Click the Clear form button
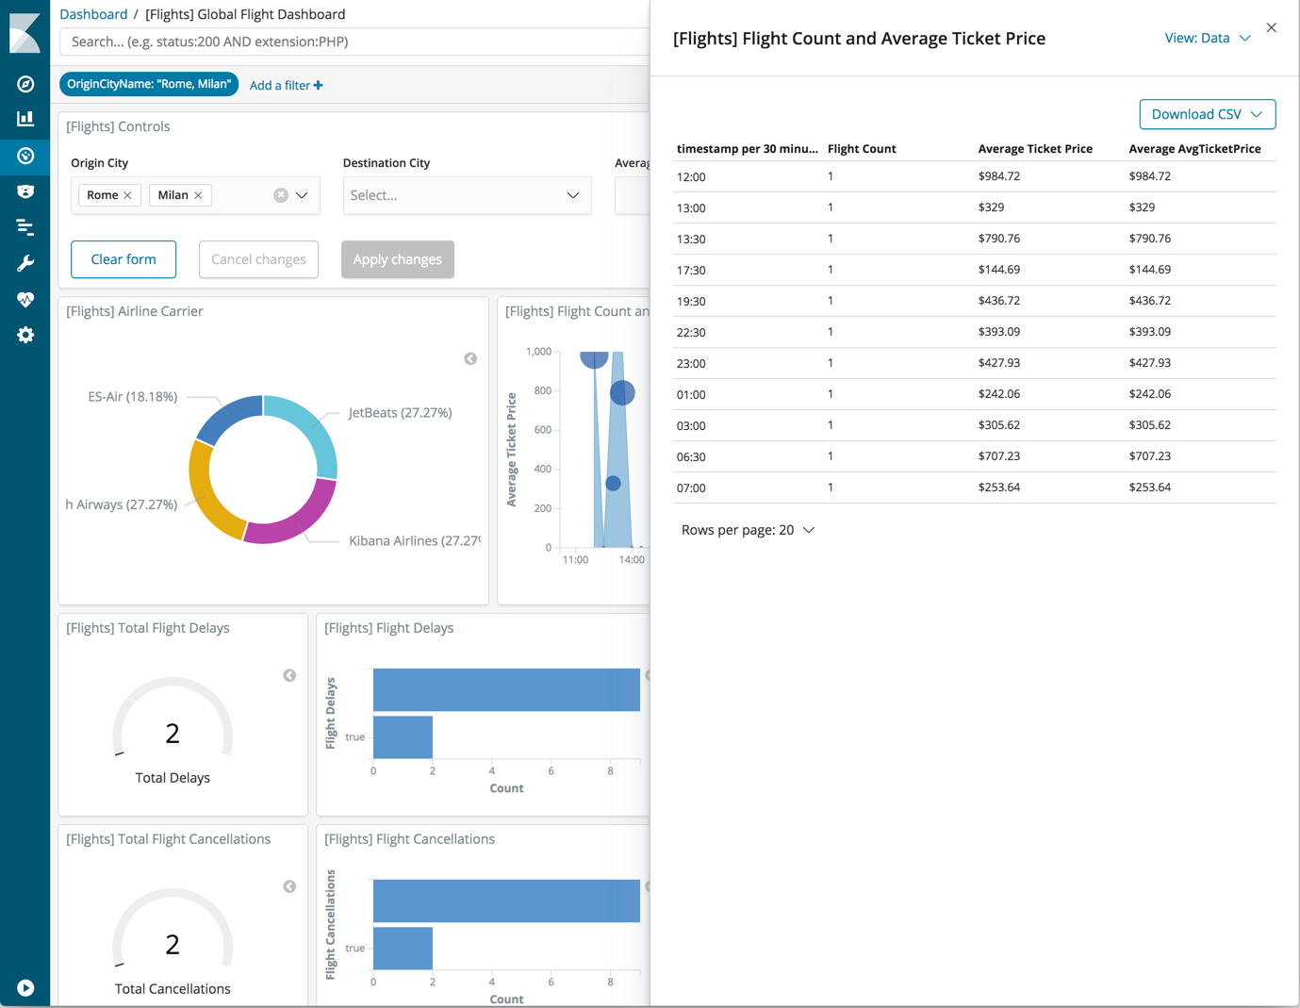Viewport: 1300px width, 1008px height. pos(123,259)
